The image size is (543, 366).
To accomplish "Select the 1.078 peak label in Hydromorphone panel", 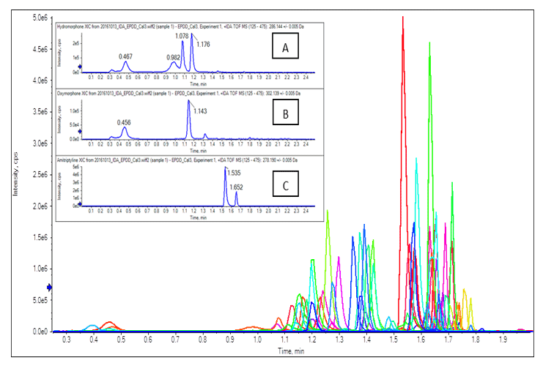I will pyautogui.click(x=182, y=35).
